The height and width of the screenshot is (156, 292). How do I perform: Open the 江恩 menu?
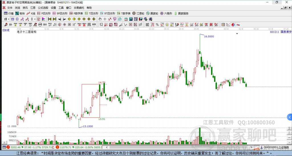tap(33, 8)
